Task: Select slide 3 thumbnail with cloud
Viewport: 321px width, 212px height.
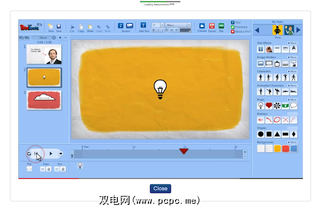Action: 44,100
